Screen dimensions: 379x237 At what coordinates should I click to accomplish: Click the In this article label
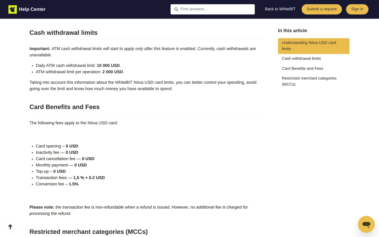coord(292,31)
